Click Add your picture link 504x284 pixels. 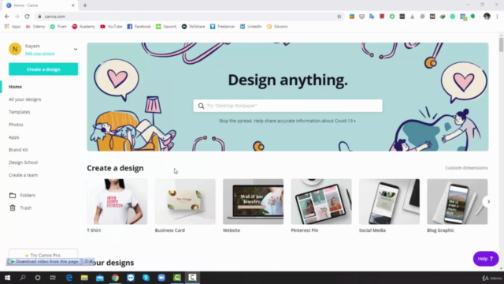40,54
